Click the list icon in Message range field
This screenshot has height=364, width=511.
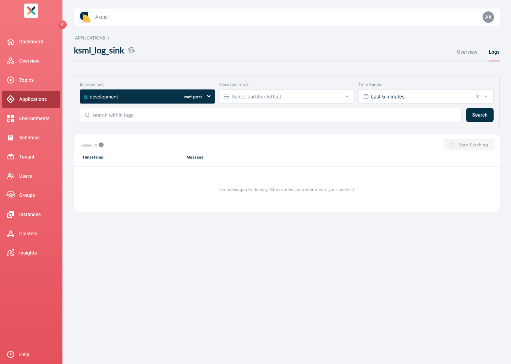coord(226,97)
